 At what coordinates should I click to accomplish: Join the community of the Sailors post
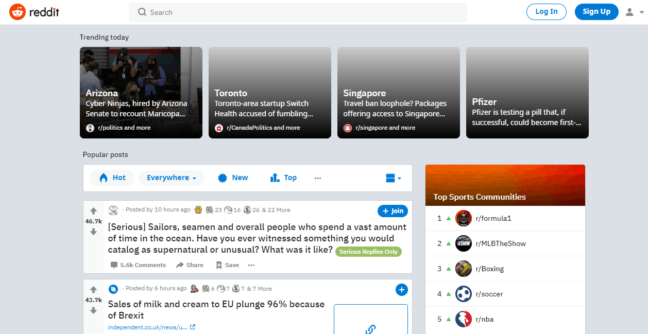tap(393, 211)
